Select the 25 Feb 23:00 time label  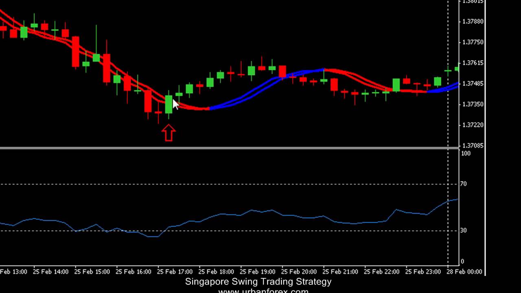pyautogui.click(x=423, y=271)
